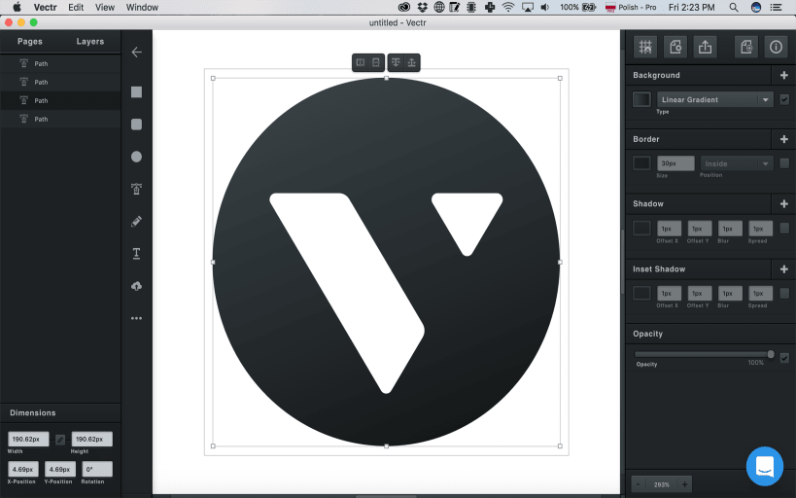This screenshot has width=796, height=498.
Task: Open the Border color swatch
Action: click(x=641, y=163)
